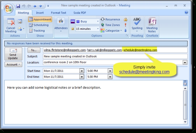
Task: Click the Start time date field
Action: pyautogui.click(x=61, y=71)
